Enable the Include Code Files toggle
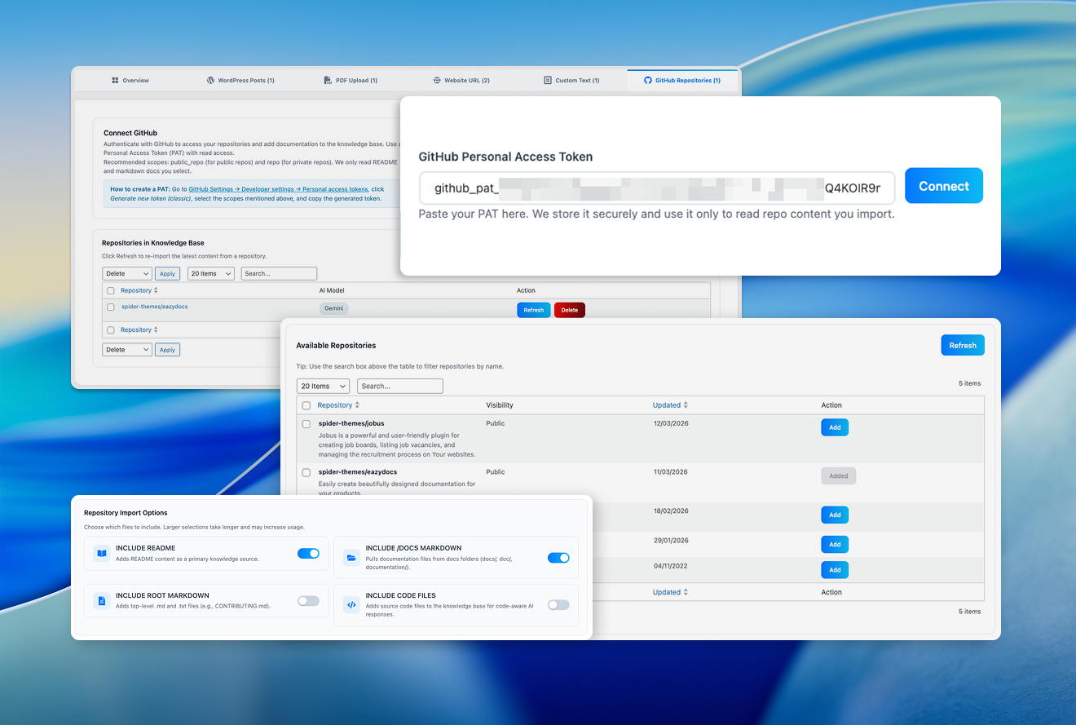Image resolution: width=1076 pixels, height=725 pixels. (x=558, y=605)
